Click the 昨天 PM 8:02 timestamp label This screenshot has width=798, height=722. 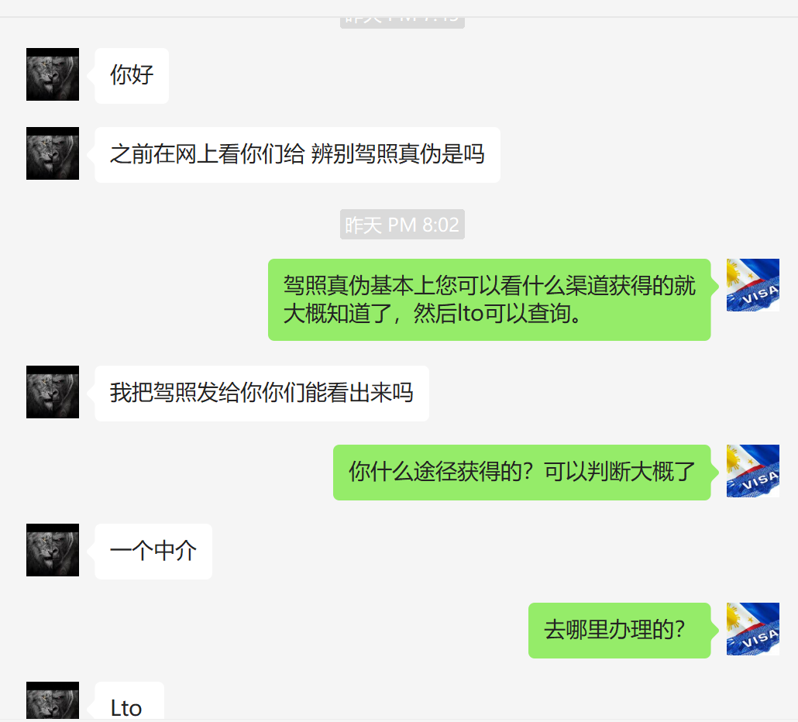[402, 225]
